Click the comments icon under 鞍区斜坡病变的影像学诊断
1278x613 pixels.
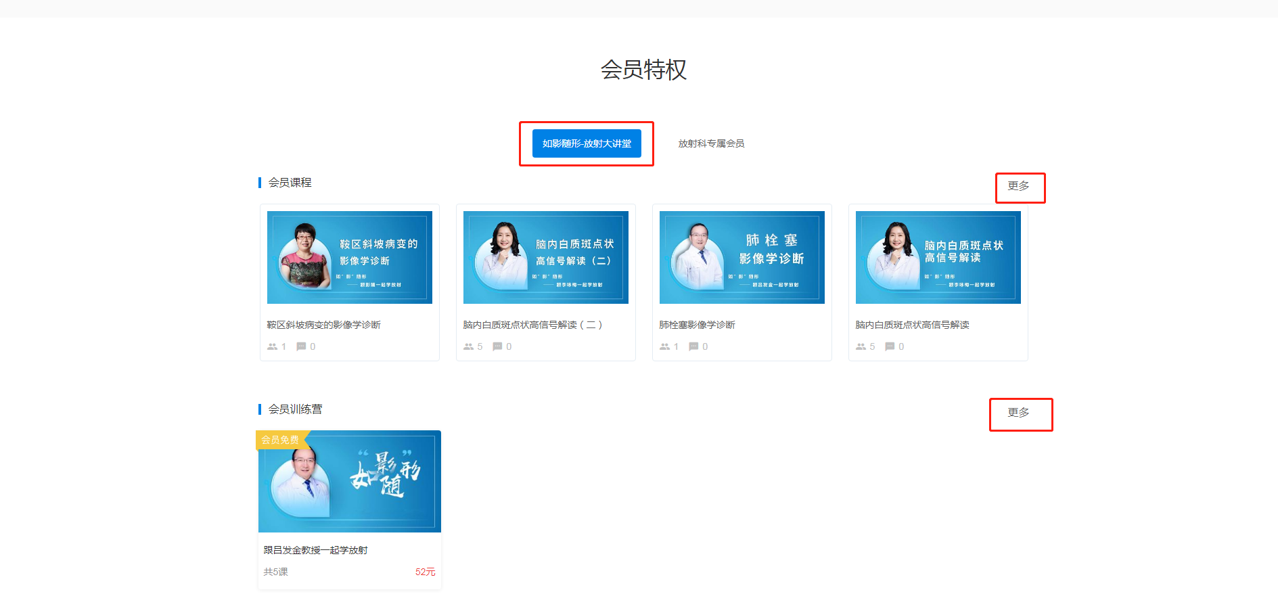coord(301,346)
